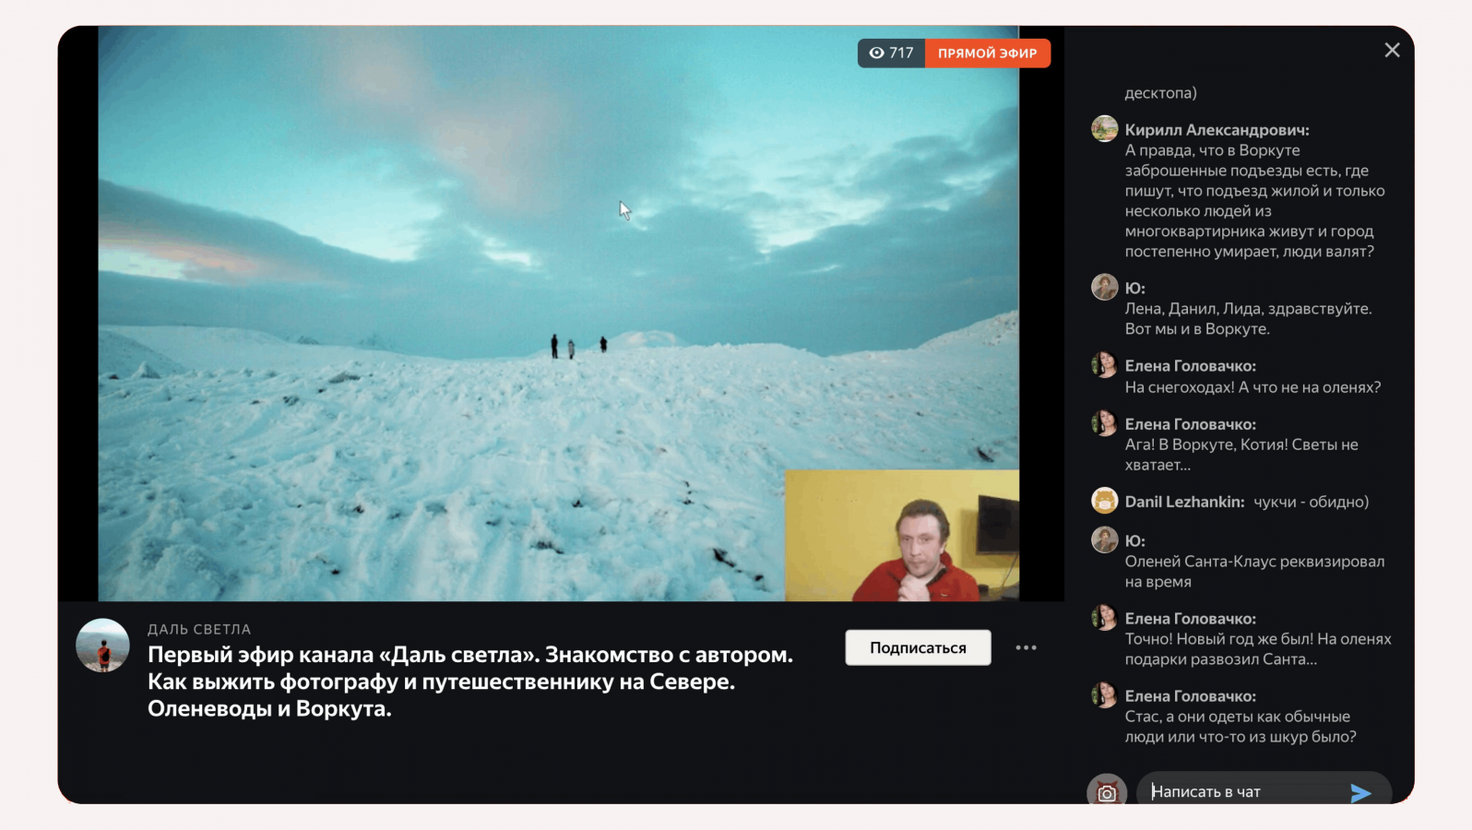The image size is (1472, 830).
Task: Open the Даль светла channel avatar
Action: click(102, 646)
